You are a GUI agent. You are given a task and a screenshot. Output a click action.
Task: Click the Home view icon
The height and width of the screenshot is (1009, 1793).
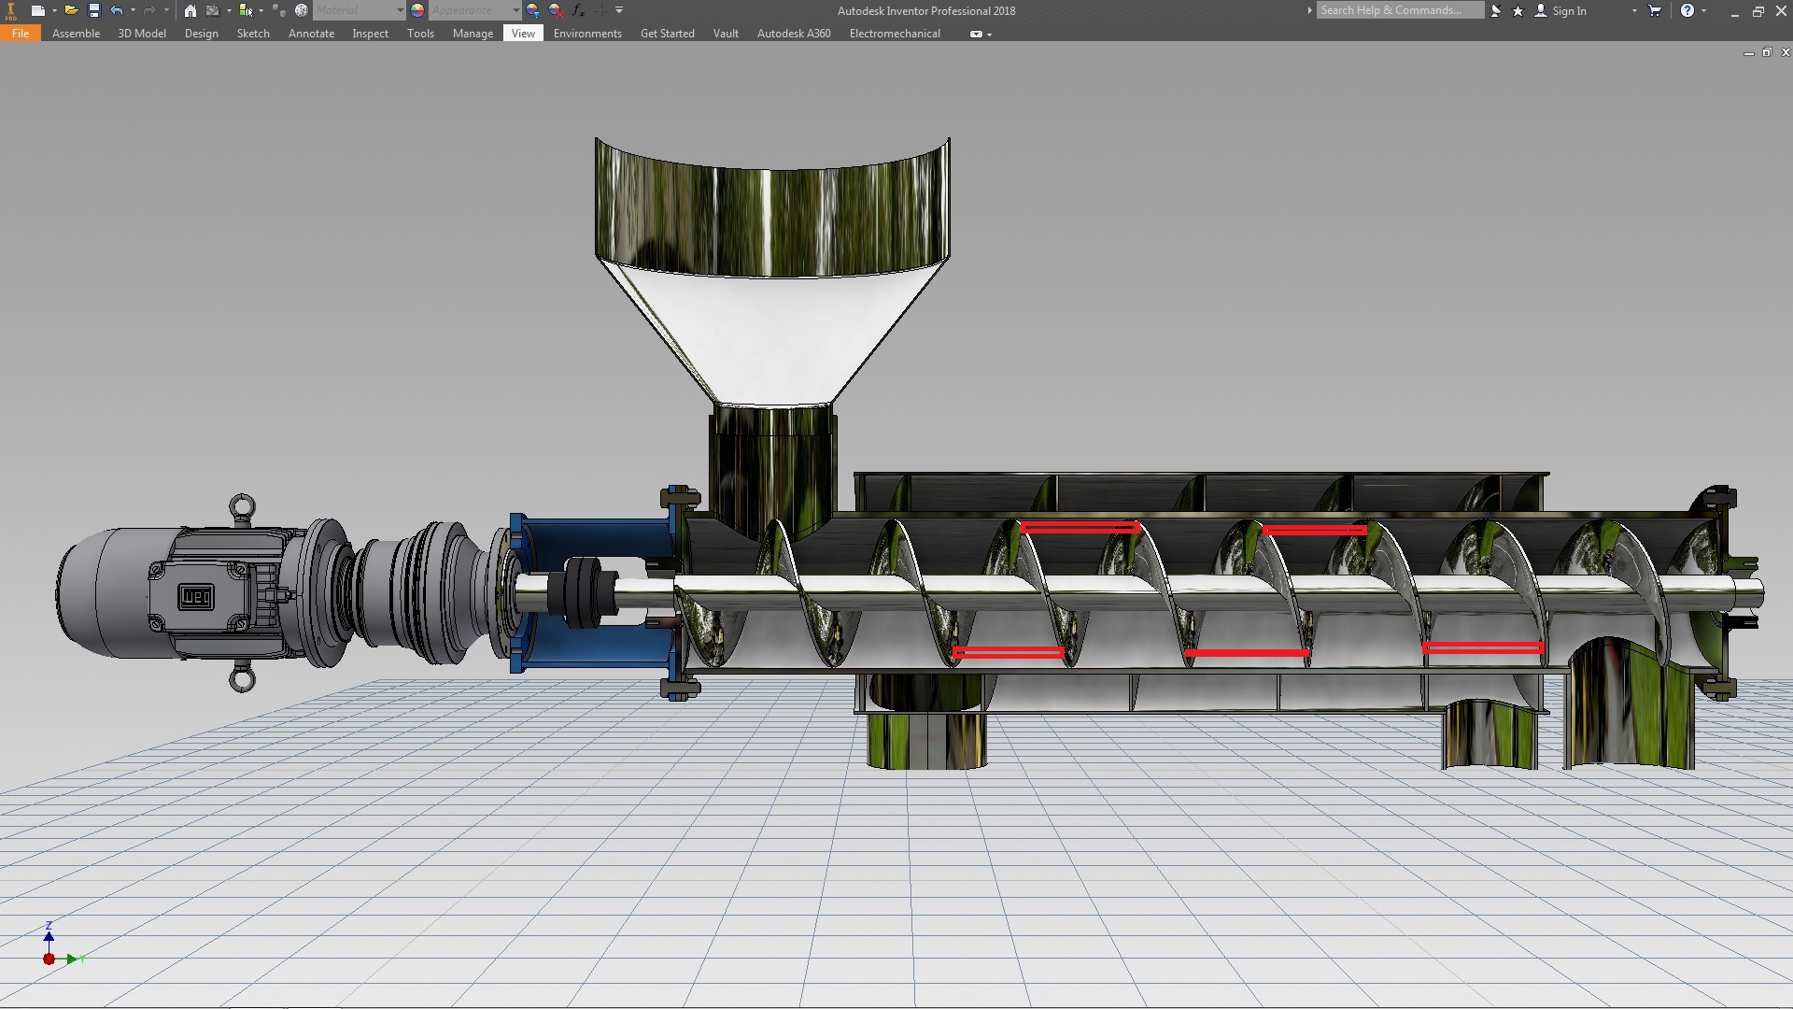pos(191,10)
